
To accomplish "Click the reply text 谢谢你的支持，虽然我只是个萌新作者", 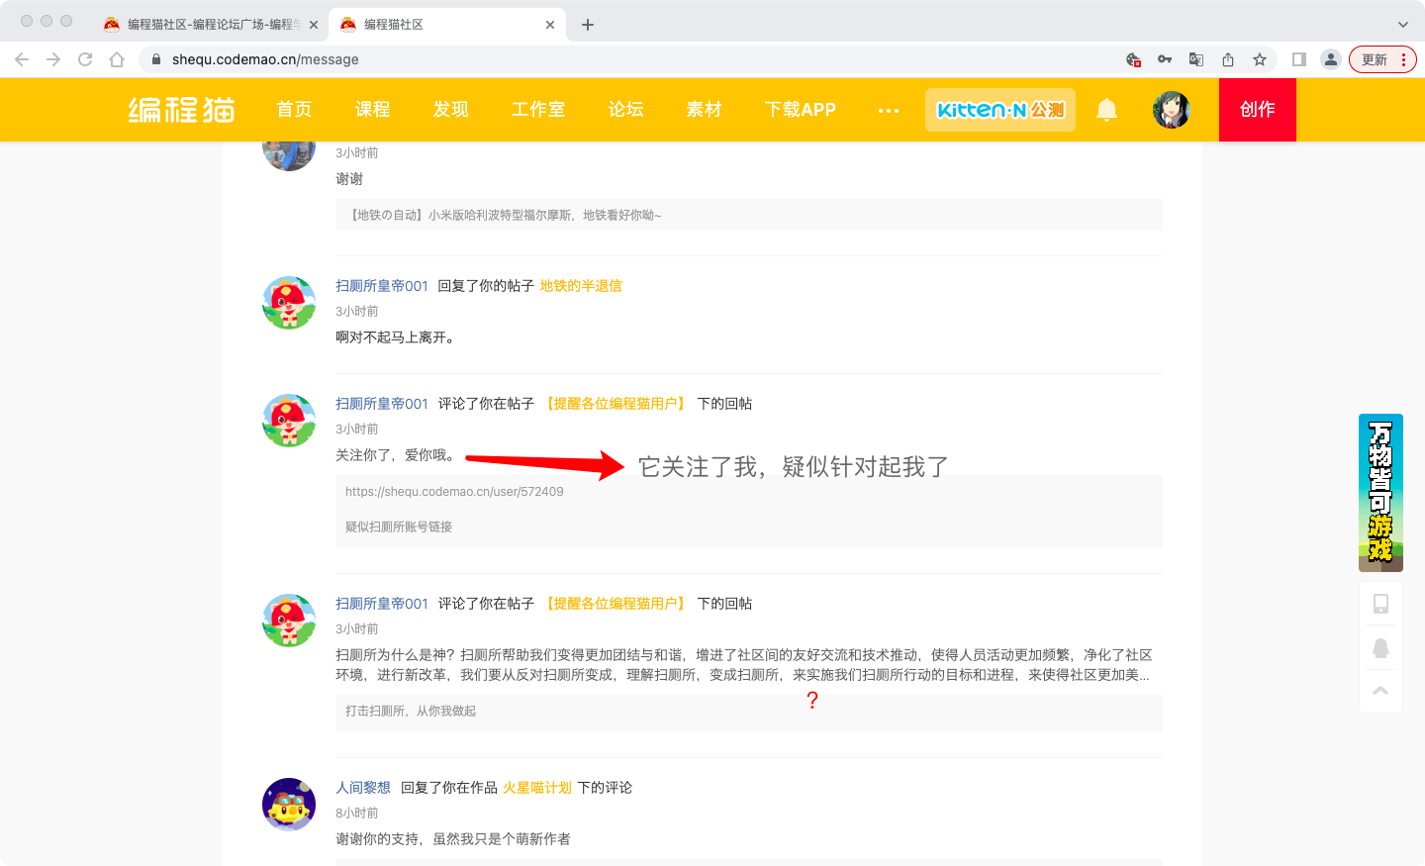I will click(453, 839).
